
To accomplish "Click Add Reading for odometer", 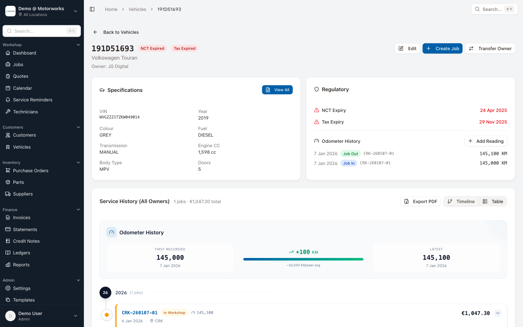I will 486,141.
